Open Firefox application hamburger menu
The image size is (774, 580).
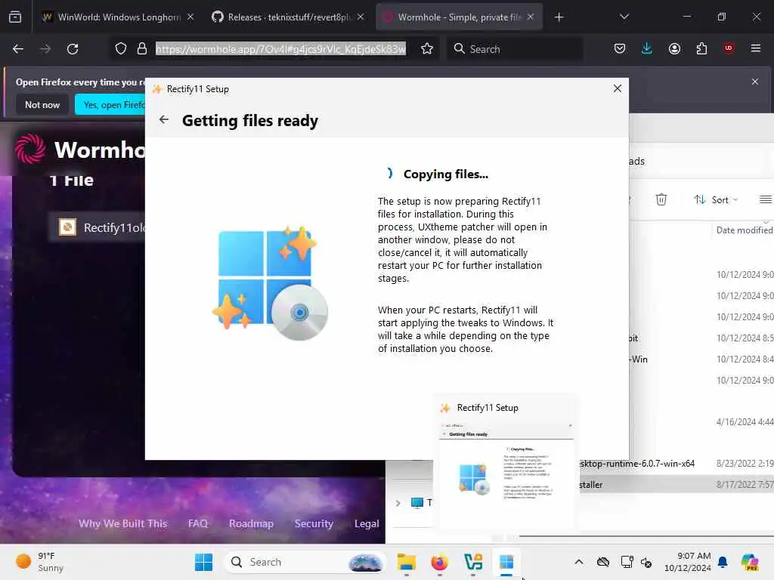pyautogui.click(x=756, y=48)
